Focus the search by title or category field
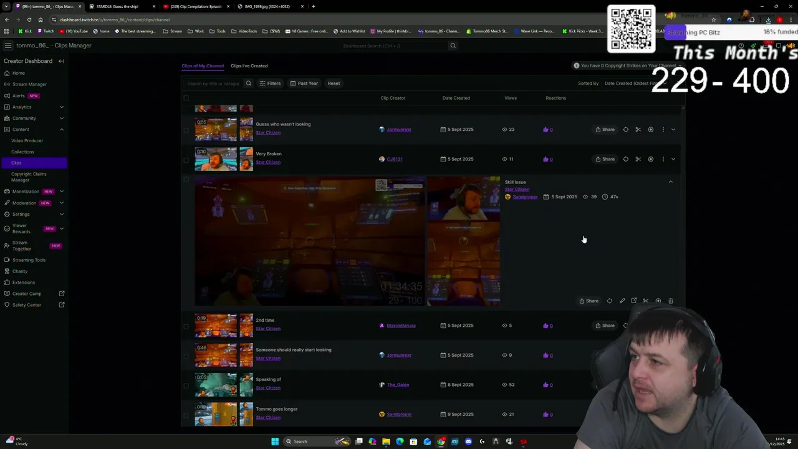Viewport: 798px width, 449px height. point(213,83)
